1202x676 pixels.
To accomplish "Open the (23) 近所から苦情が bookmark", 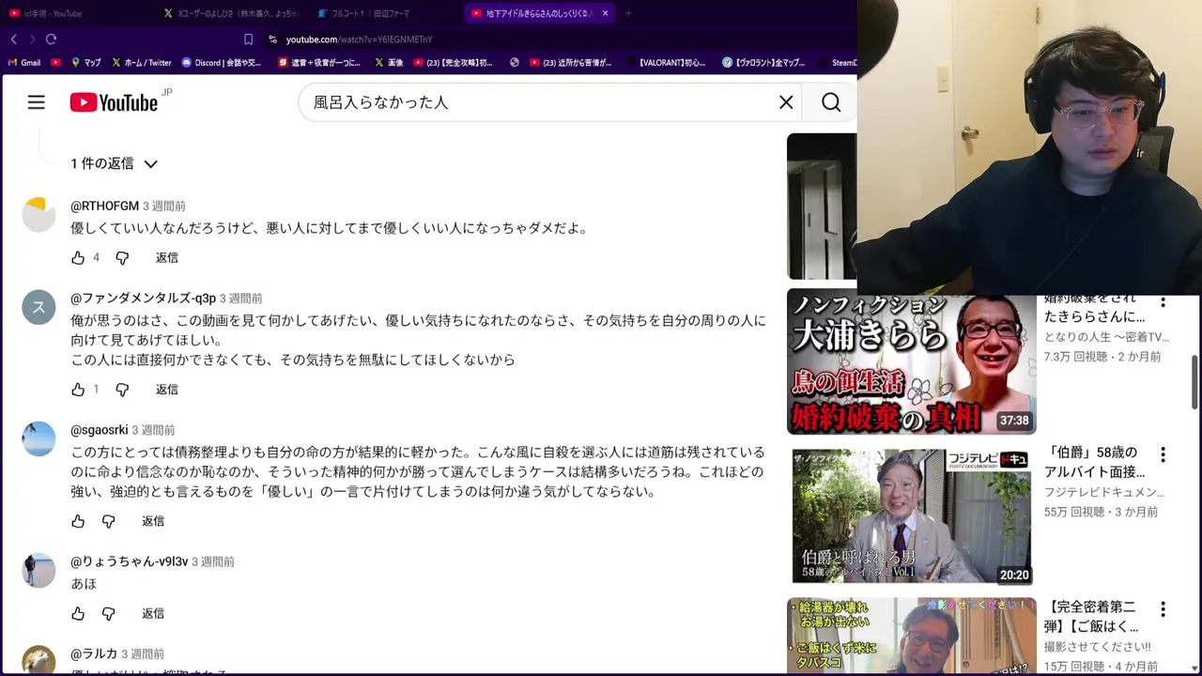I will point(571,63).
